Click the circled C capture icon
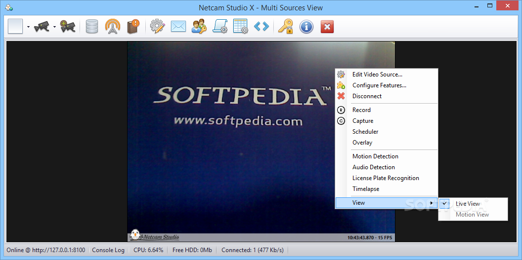This screenshot has height=260, width=522. click(x=341, y=121)
